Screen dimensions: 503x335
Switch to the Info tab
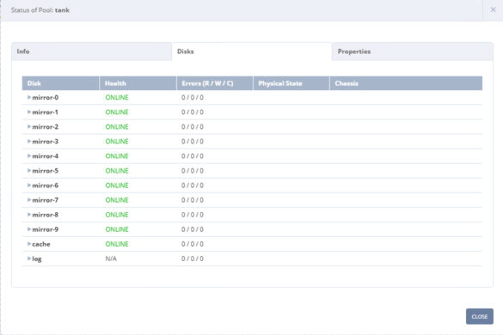[92, 52]
